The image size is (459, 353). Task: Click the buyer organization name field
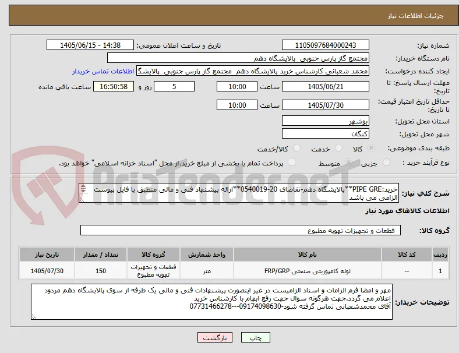[x=238, y=58]
